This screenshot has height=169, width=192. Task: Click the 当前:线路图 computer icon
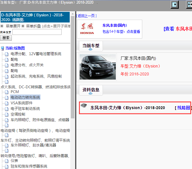3,48
